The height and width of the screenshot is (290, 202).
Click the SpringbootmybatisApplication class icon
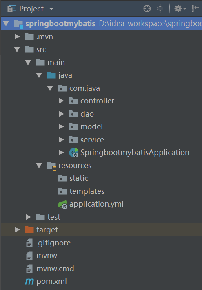(73, 153)
